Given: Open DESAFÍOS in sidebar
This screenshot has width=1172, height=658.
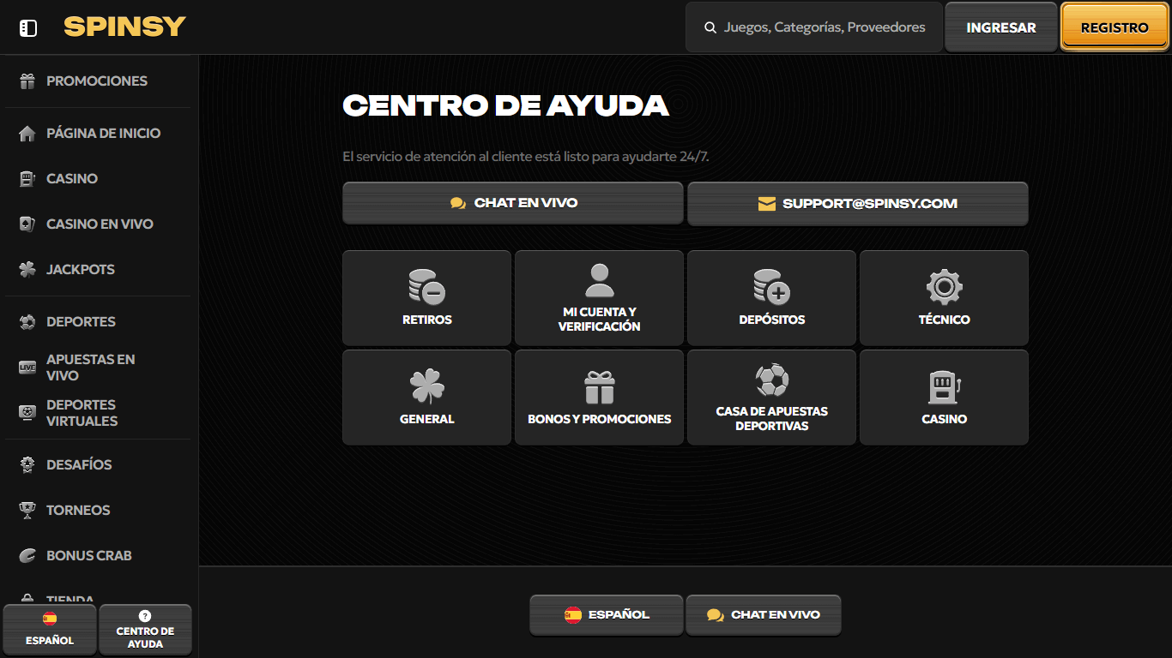Looking at the screenshot, I should tap(79, 464).
